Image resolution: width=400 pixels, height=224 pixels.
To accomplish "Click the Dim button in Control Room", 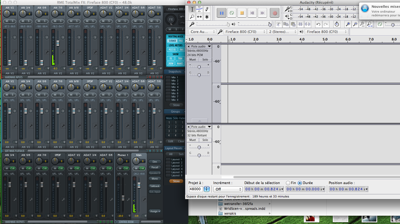I will click(155, 162).
